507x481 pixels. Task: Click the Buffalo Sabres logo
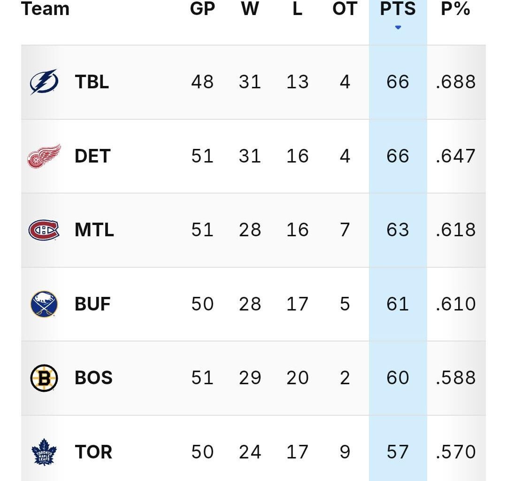[44, 304]
